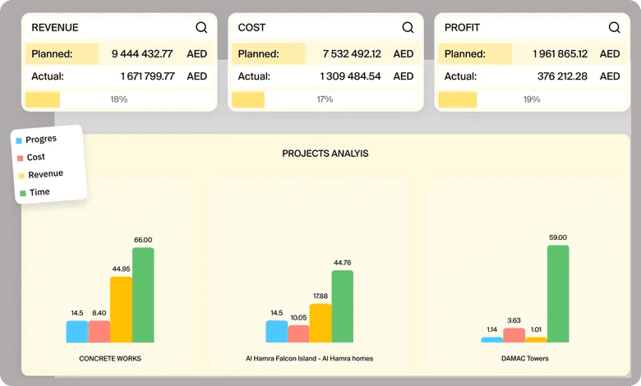Screen dimensions: 641x386
Task: Open the CONCRETE WORKS project label
Action: pos(110,359)
